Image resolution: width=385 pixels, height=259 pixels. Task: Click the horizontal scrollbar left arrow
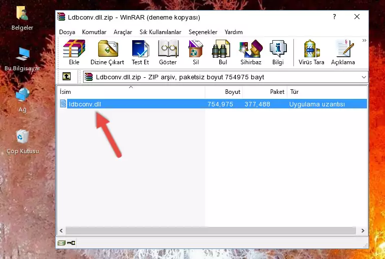(61, 231)
